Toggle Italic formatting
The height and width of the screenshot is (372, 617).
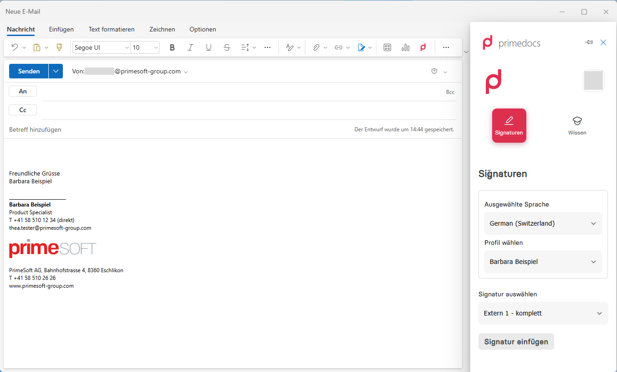click(190, 47)
